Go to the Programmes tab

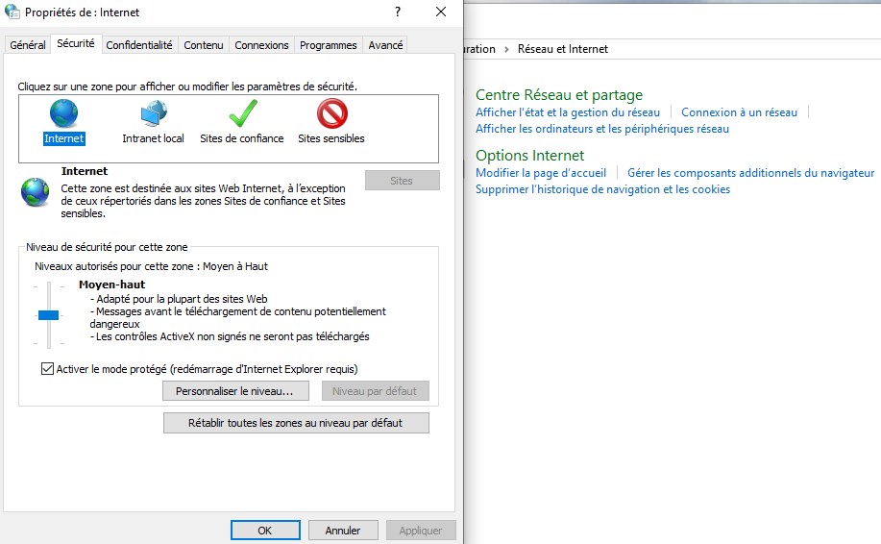point(328,45)
